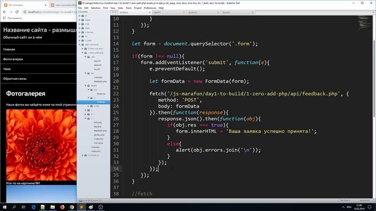Collapse the assets folder arrow
This screenshot has height=211, width=376.
(86, 86)
